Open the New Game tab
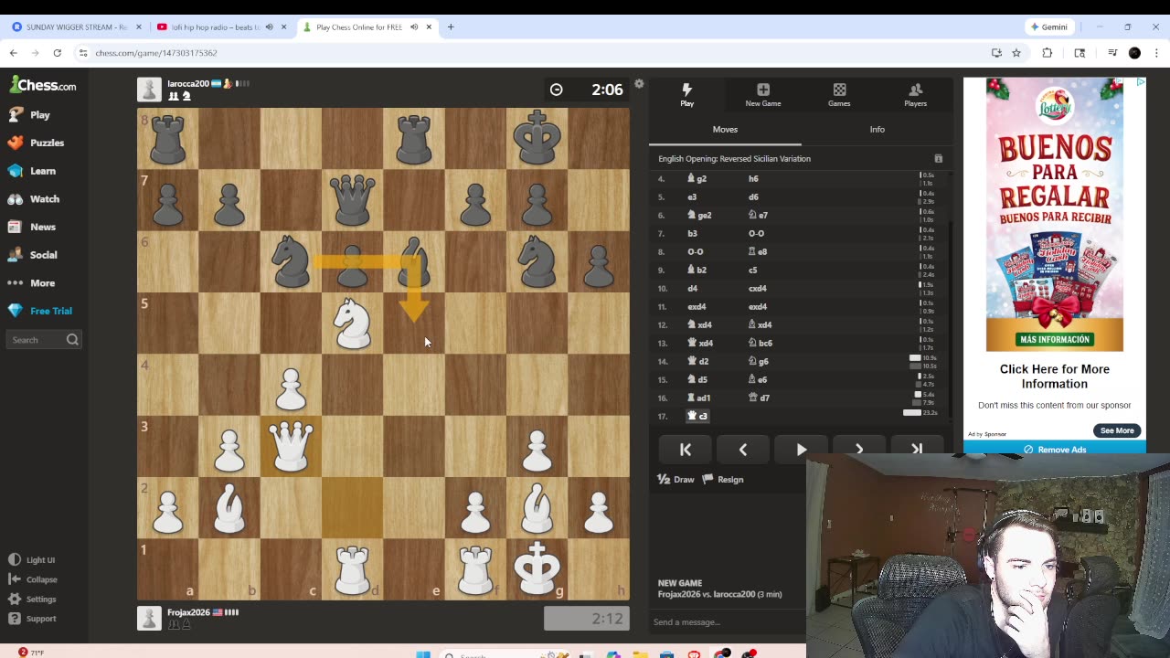 click(763, 94)
